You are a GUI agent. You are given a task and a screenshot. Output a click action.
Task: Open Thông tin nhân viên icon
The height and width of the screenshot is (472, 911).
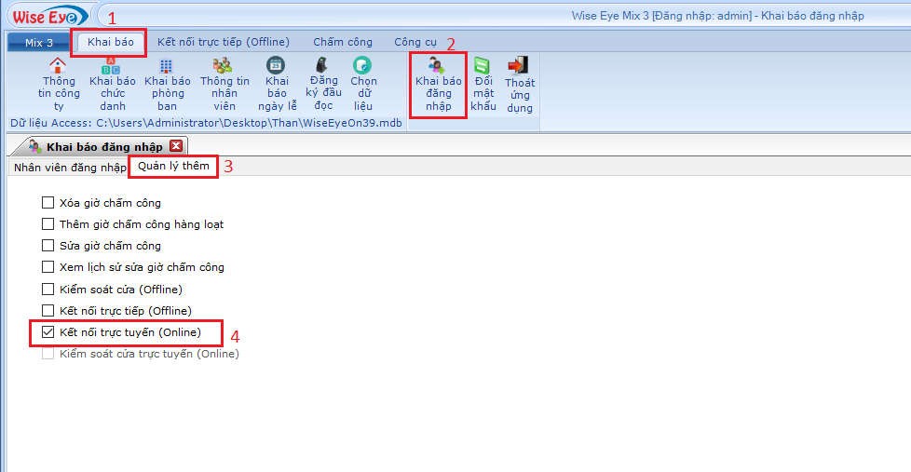tap(224, 66)
